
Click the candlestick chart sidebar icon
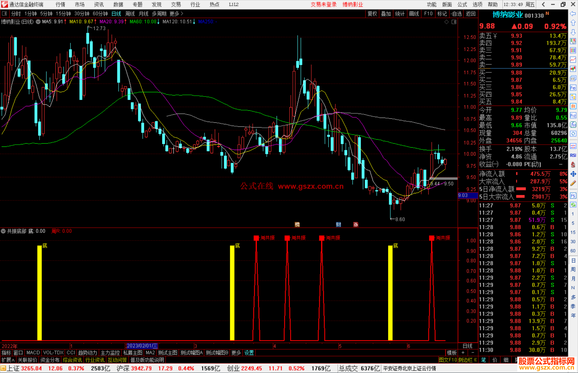point(573,69)
